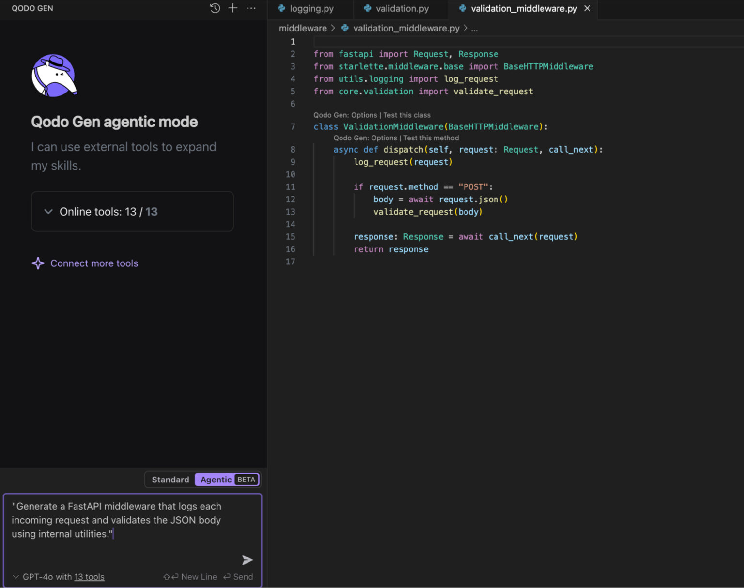Click the send arrow icon
Image resolution: width=744 pixels, height=588 pixels.
coord(247,560)
